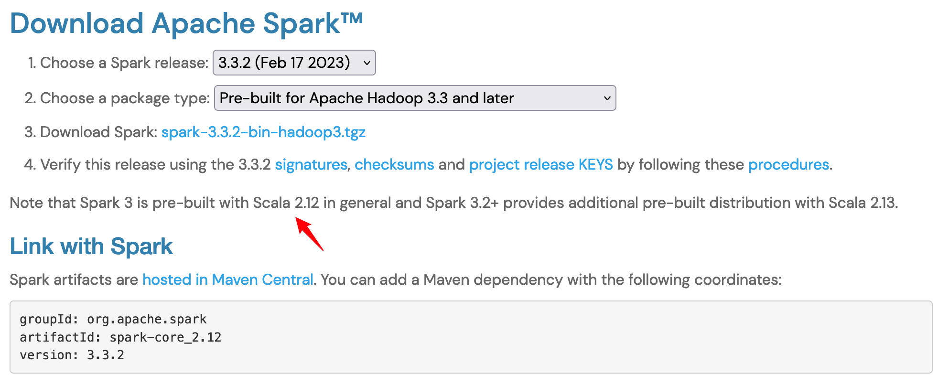Open the package type dropdown

click(415, 98)
